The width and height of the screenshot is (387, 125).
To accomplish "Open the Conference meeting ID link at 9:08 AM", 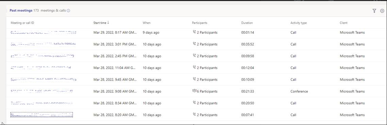I will coord(42,91).
